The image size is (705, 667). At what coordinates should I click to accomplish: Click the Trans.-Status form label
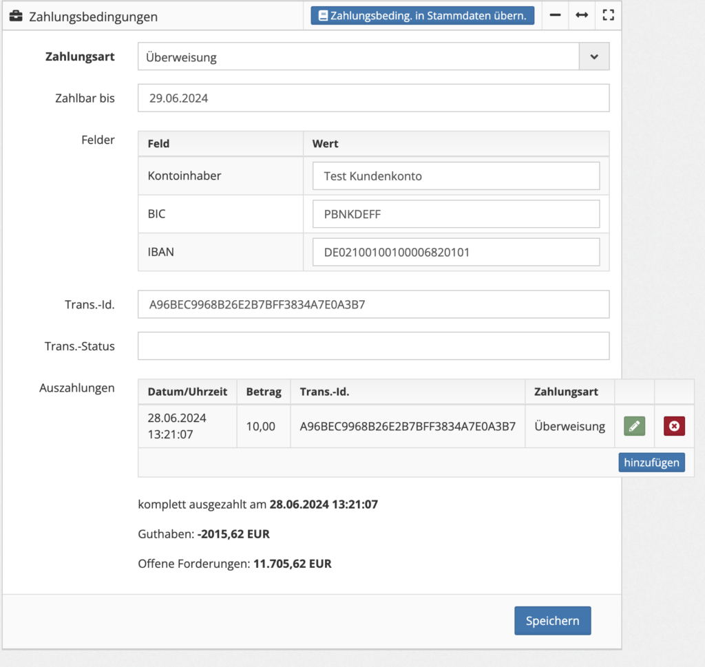point(80,346)
